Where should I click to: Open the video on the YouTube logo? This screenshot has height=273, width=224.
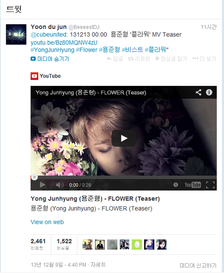point(193,185)
